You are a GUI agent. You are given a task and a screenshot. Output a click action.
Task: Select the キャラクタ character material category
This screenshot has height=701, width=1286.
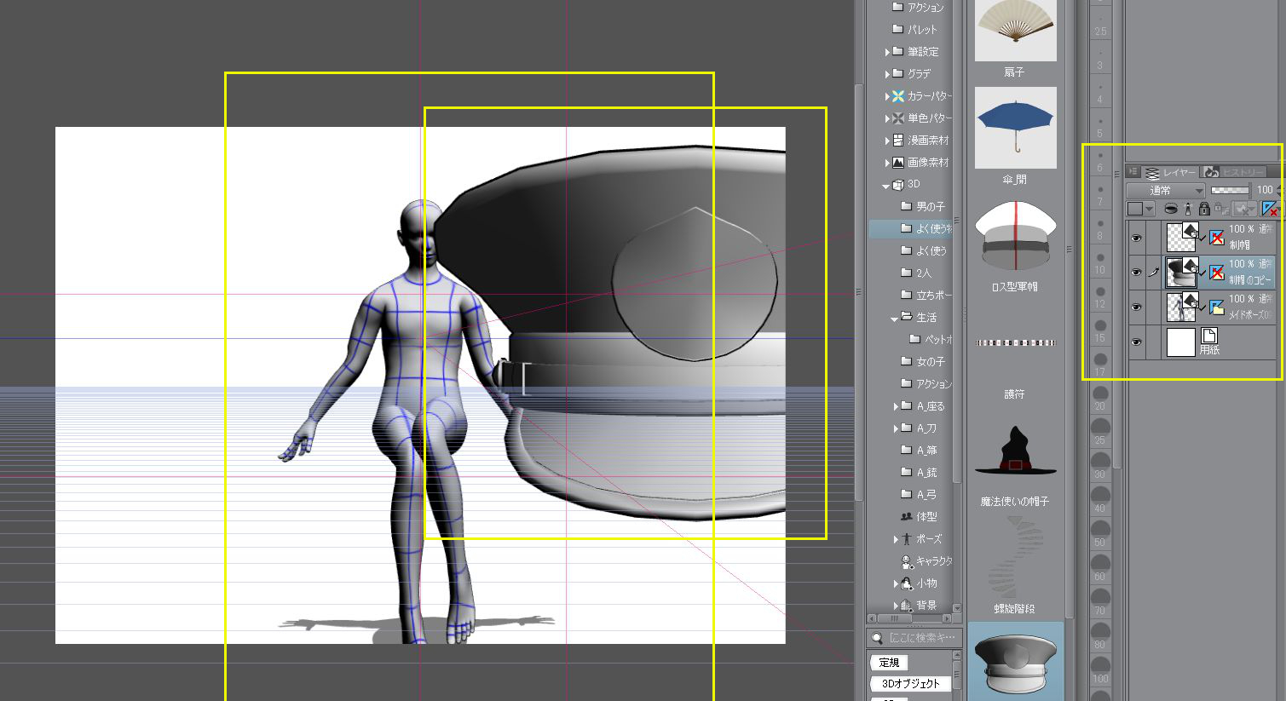point(933,561)
